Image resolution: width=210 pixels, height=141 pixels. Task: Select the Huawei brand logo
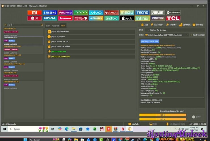(x=65, y=12)
